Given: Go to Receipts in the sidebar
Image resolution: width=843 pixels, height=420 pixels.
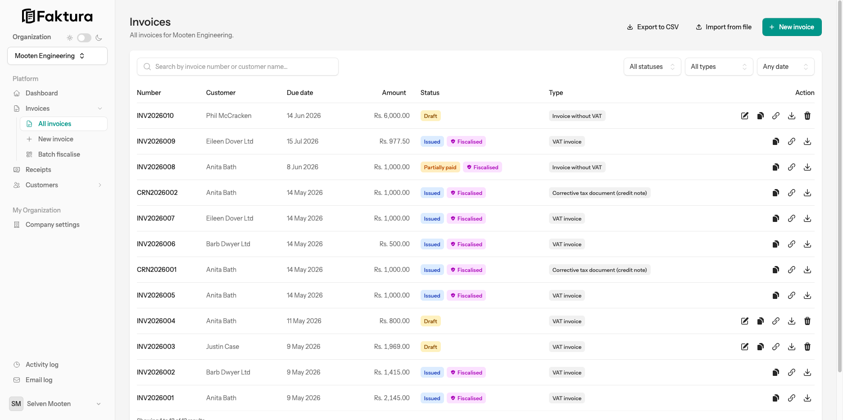Looking at the screenshot, I should click(x=38, y=170).
